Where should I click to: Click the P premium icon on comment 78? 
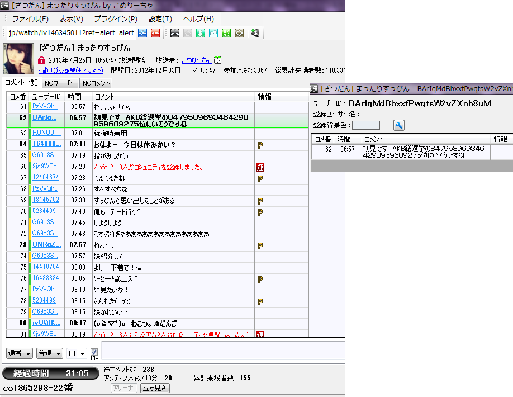pyautogui.click(x=260, y=301)
